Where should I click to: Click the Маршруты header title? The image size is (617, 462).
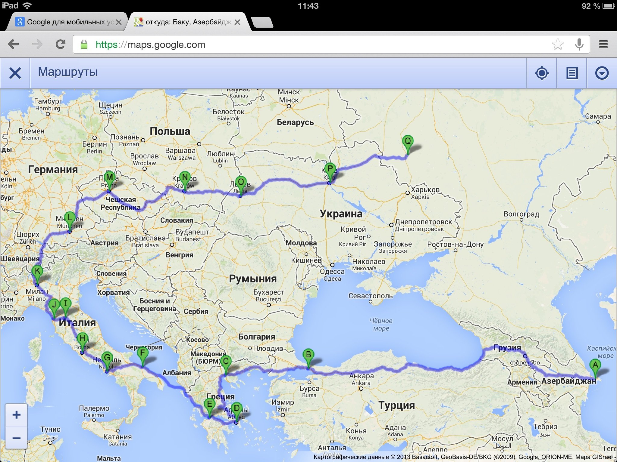click(68, 72)
